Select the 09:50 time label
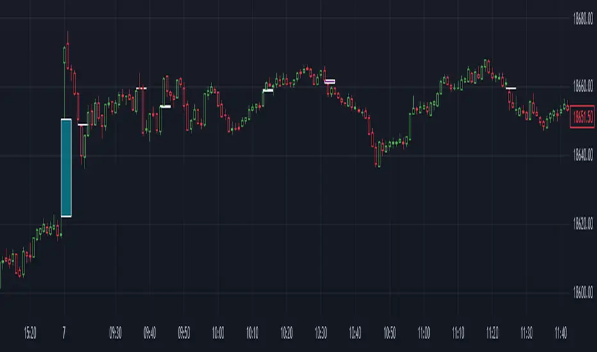Viewport: 597px width, 352px height. point(183,333)
